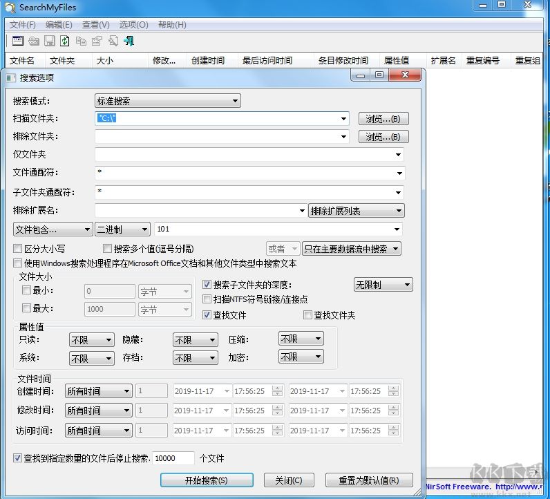Click the green refresh toolbar icon
The image size is (550, 499).
coord(65,41)
